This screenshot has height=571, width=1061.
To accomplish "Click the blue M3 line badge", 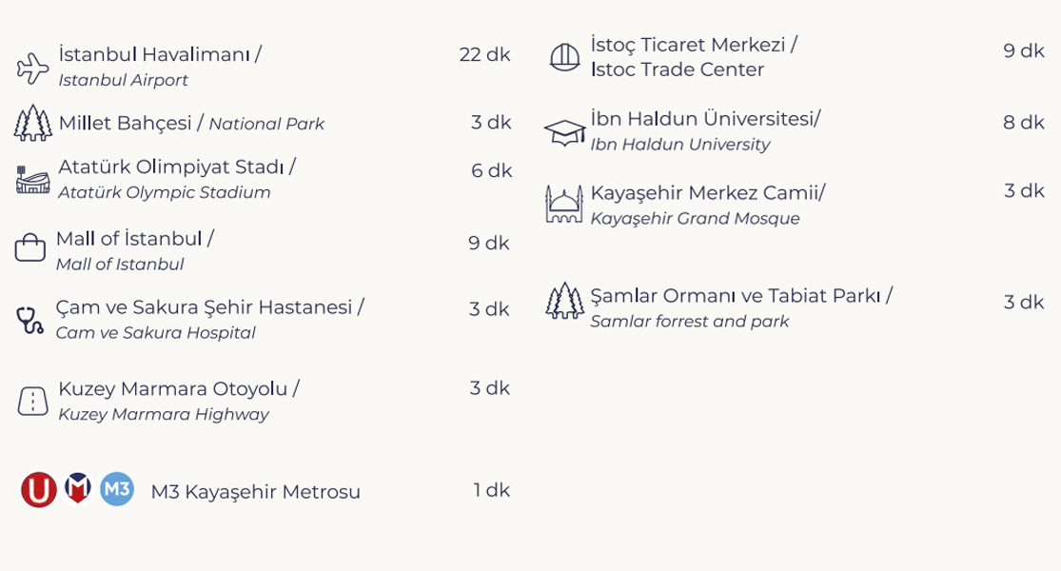I will pyautogui.click(x=117, y=489).
